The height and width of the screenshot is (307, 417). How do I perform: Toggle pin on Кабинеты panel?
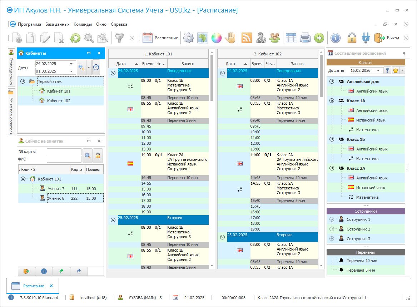click(99, 53)
